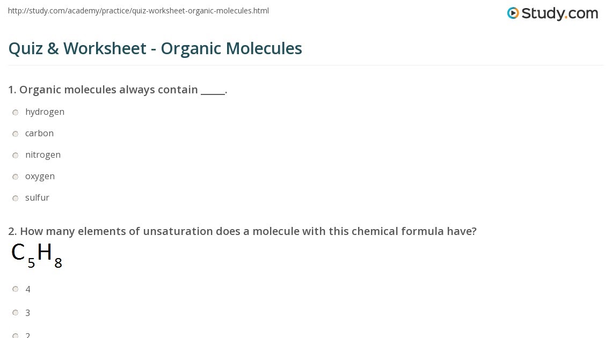Screen dimensions: 612x338
Task: Pick the oxygen radio button
Action: [x=15, y=177]
